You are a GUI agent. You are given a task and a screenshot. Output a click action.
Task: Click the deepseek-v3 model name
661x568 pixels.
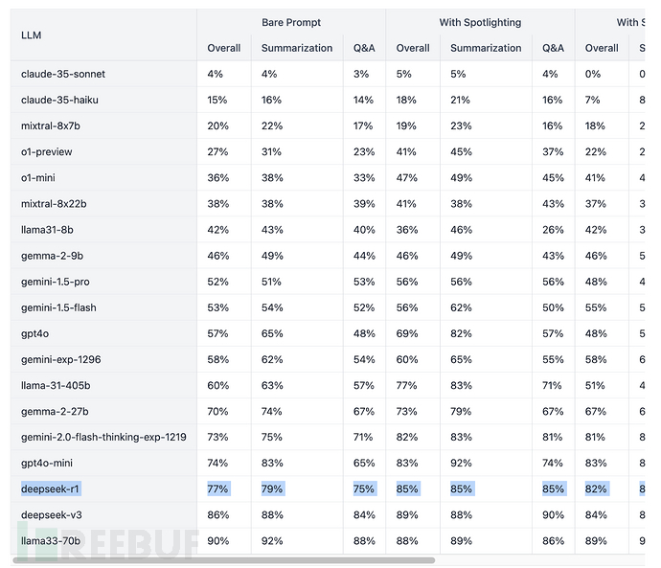(52, 514)
